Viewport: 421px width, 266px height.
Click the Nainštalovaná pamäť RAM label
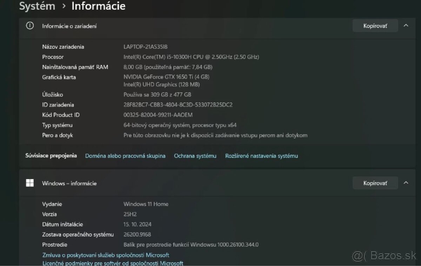(x=75, y=67)
